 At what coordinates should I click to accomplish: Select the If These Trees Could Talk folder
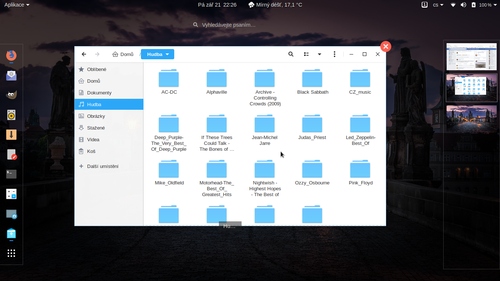click(217, 133)
